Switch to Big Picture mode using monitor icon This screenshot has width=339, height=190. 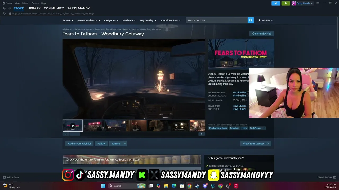318,3
